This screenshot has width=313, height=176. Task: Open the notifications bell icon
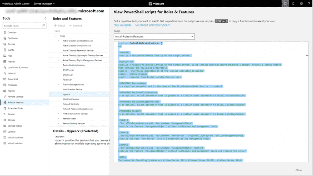(x=293, y=4)
